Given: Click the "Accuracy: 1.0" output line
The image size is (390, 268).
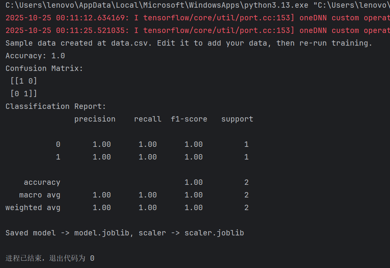Looking at the screenshot, I should [35, 56].
